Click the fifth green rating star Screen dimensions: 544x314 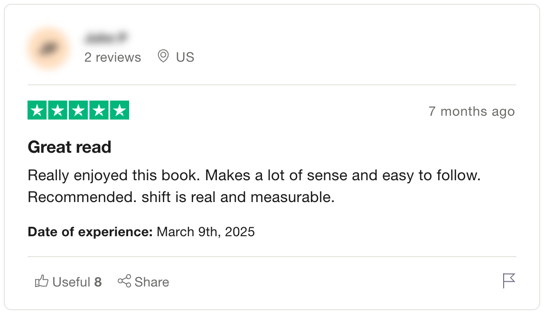(120, 111)
